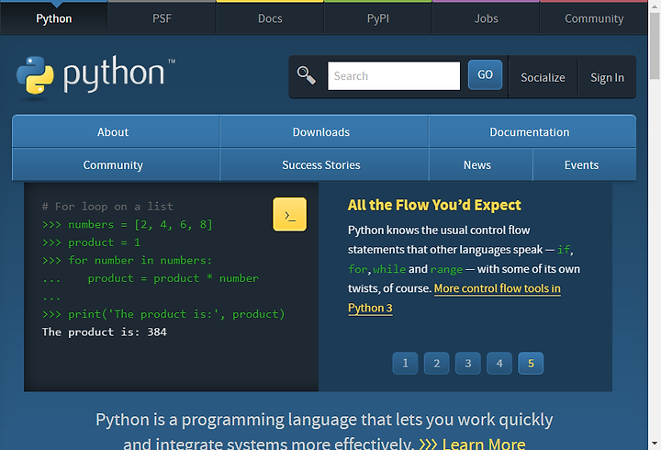
Task: Click the vertical scrollbar thumb
Action: [655, 46]
